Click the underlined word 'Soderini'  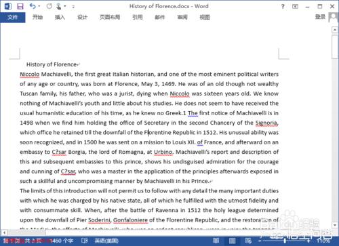(99, 220)
